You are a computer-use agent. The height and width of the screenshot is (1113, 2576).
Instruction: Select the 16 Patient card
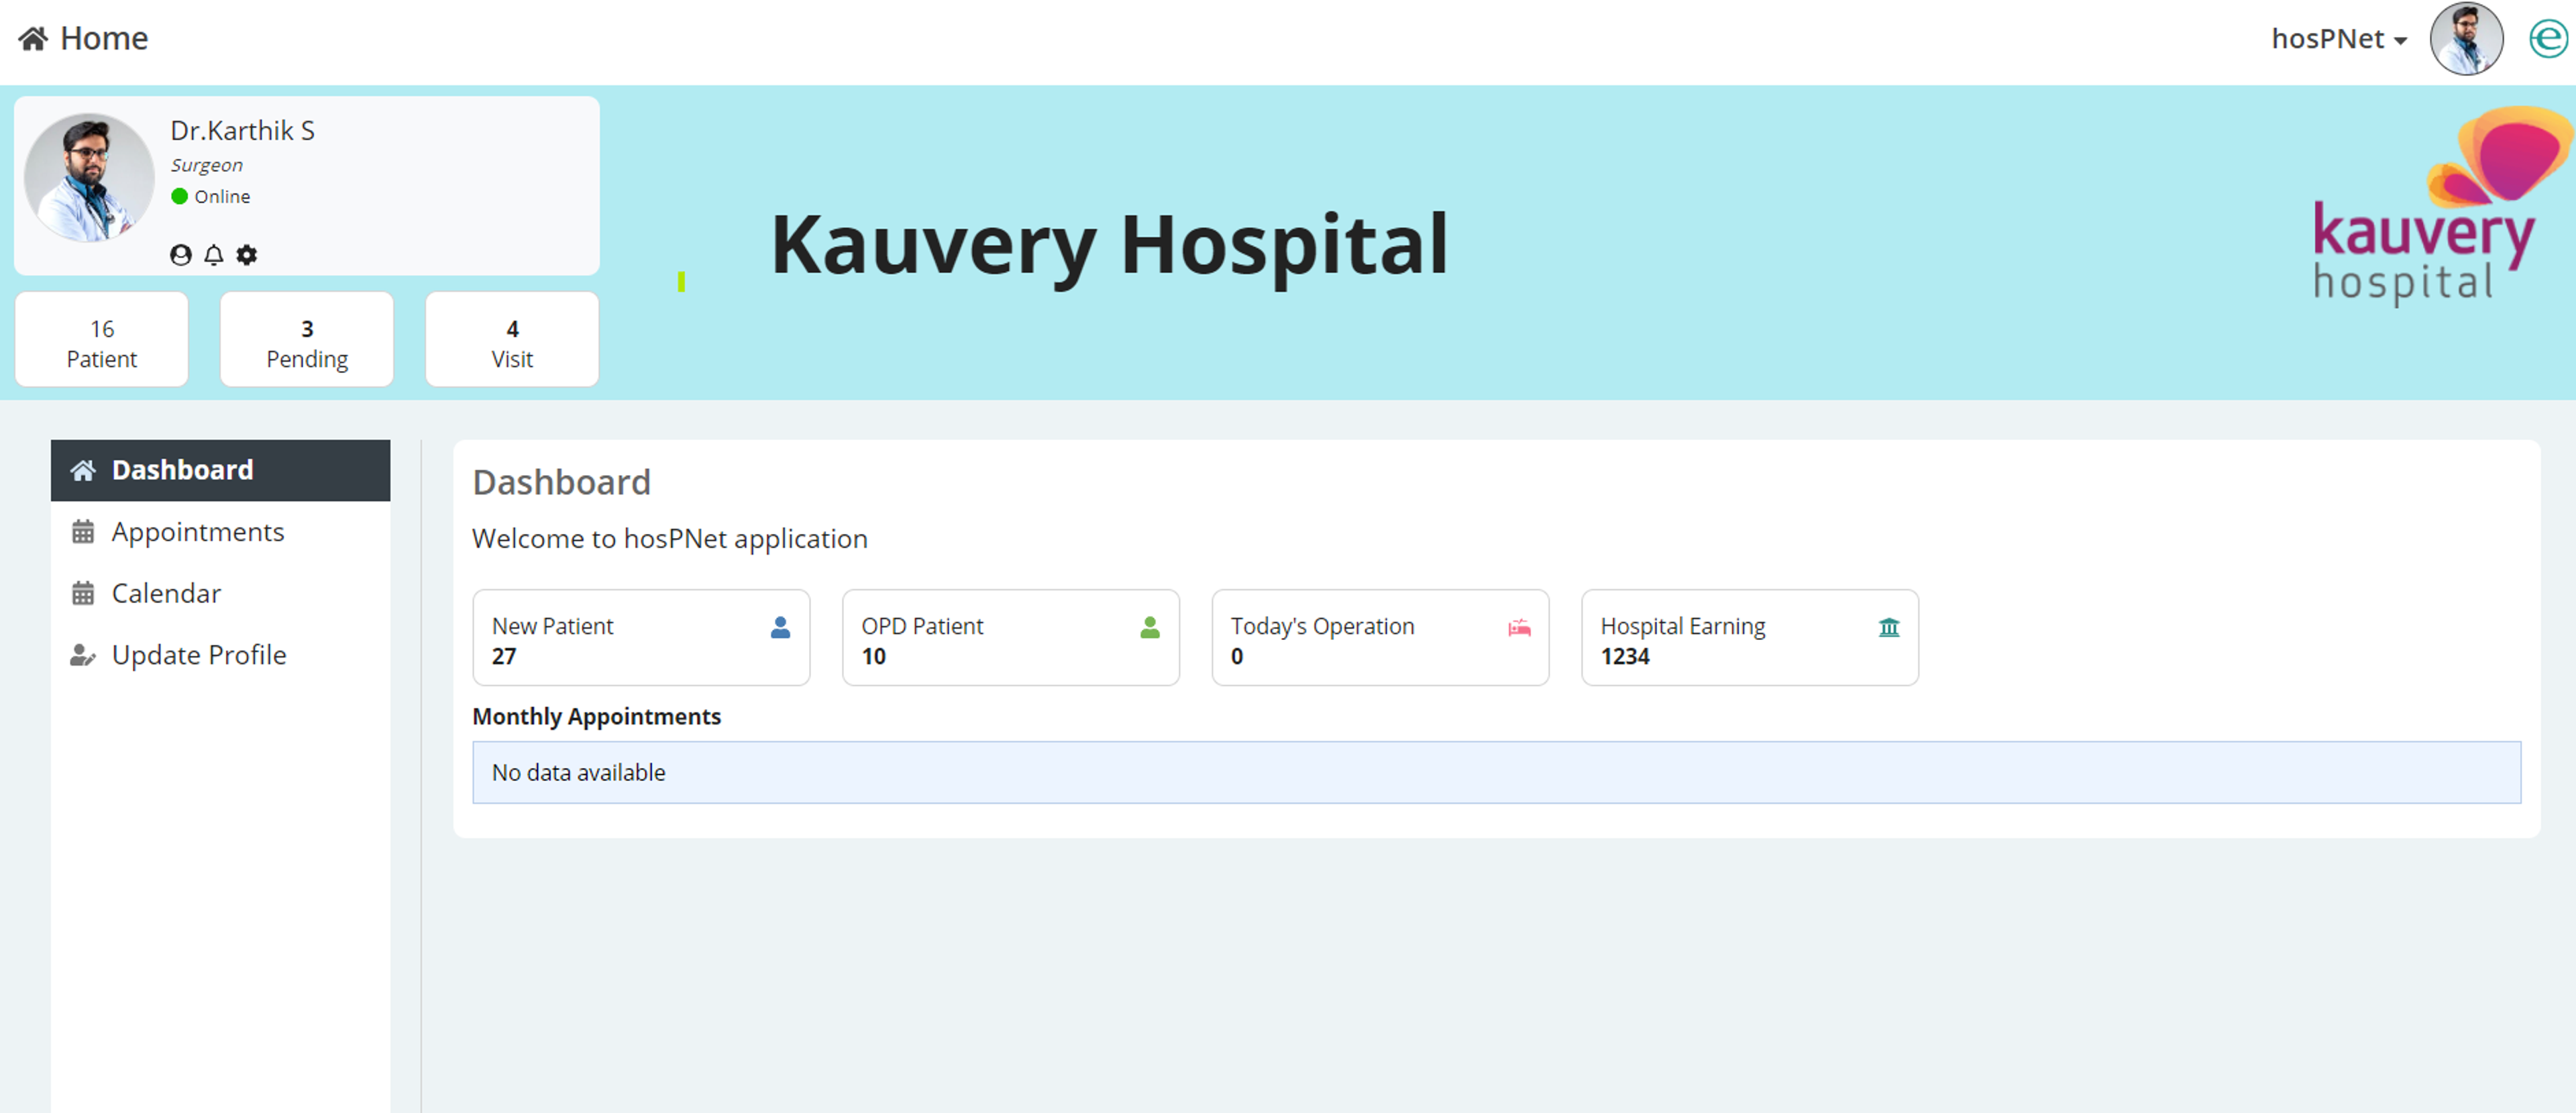point(102,340)
